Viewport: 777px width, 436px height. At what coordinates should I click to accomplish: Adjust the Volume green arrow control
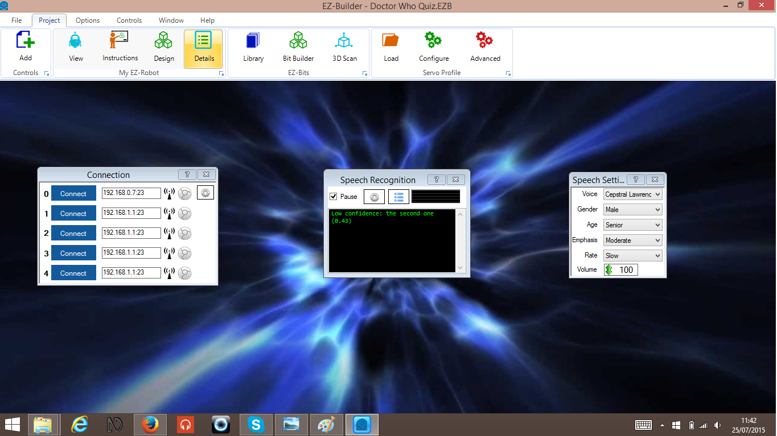coord(609,270)
